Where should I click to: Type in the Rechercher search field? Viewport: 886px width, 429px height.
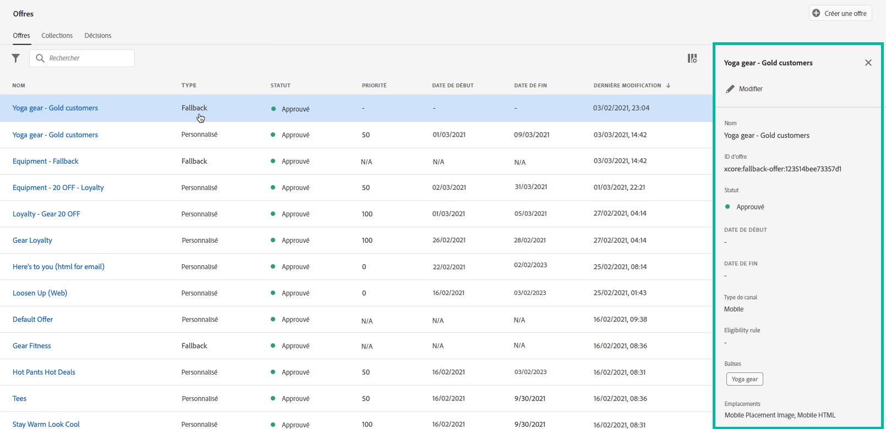pos(88,58)
